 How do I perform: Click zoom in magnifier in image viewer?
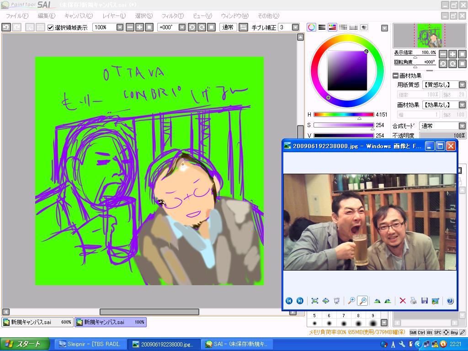[x=351, y=301]
